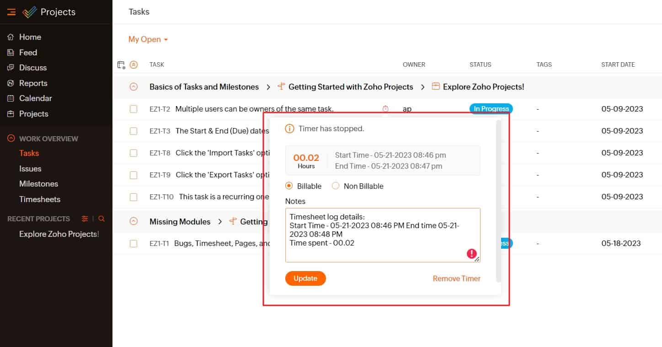Viewport: 662px width, 347px height.
Task: Open Reports in the sidebar
Action: [33, 83]
